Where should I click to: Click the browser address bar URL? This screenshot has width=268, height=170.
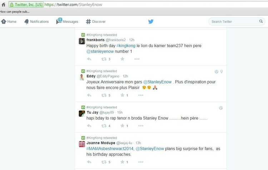(x=73, y=5)
